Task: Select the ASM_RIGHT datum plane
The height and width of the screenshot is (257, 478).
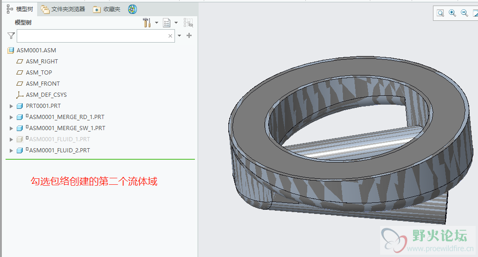Action: click(42, 62)
